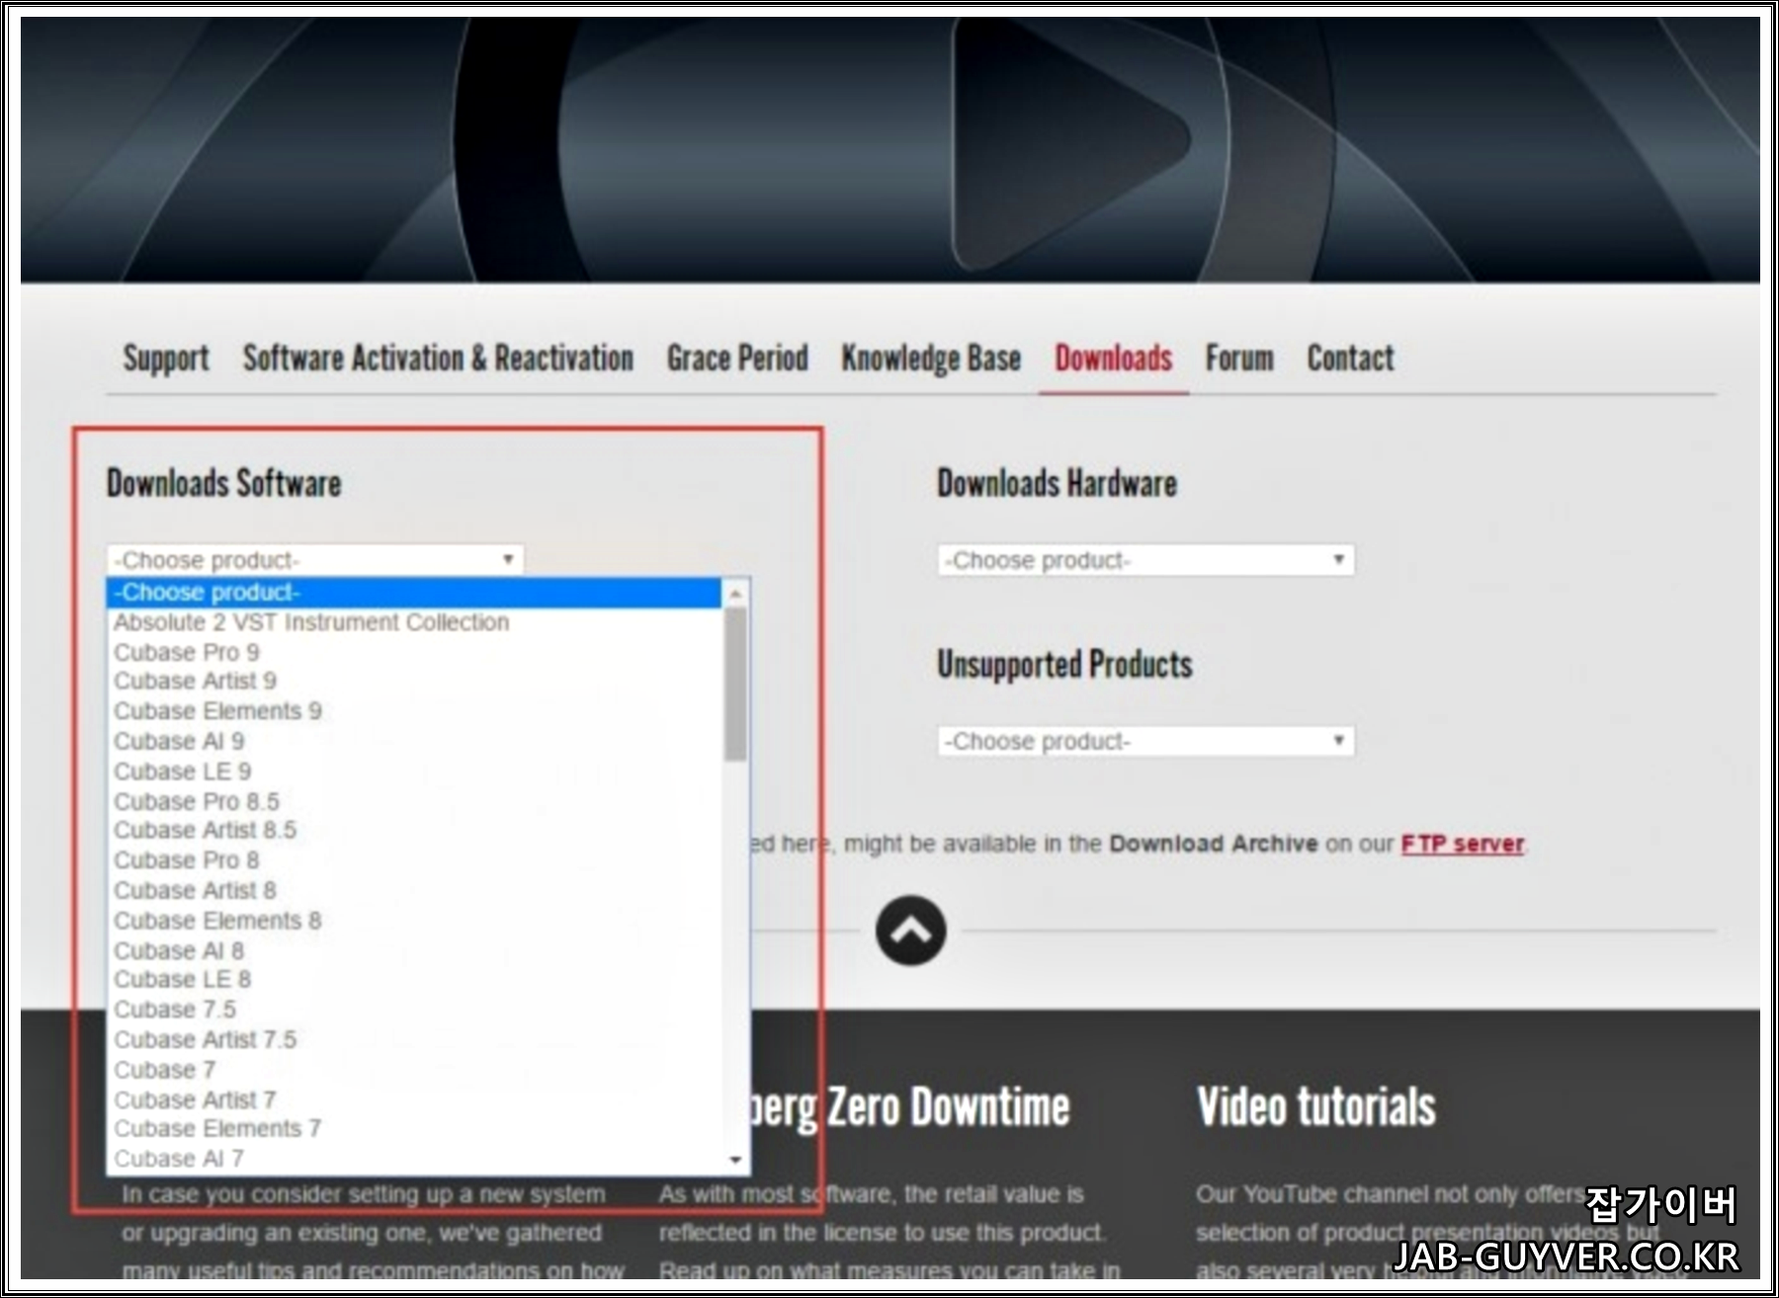Pick Cubase Artist 7 option
This screenshot has height=1298, width=1779.
pos(414,1099)
